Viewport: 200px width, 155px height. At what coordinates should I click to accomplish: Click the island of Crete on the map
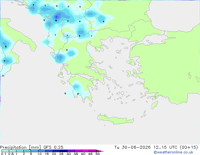(x=115, y=119)
